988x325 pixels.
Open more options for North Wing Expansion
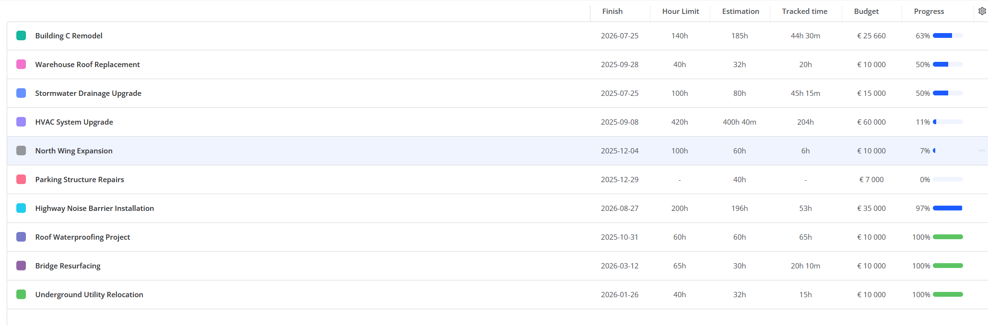[981, 151]
